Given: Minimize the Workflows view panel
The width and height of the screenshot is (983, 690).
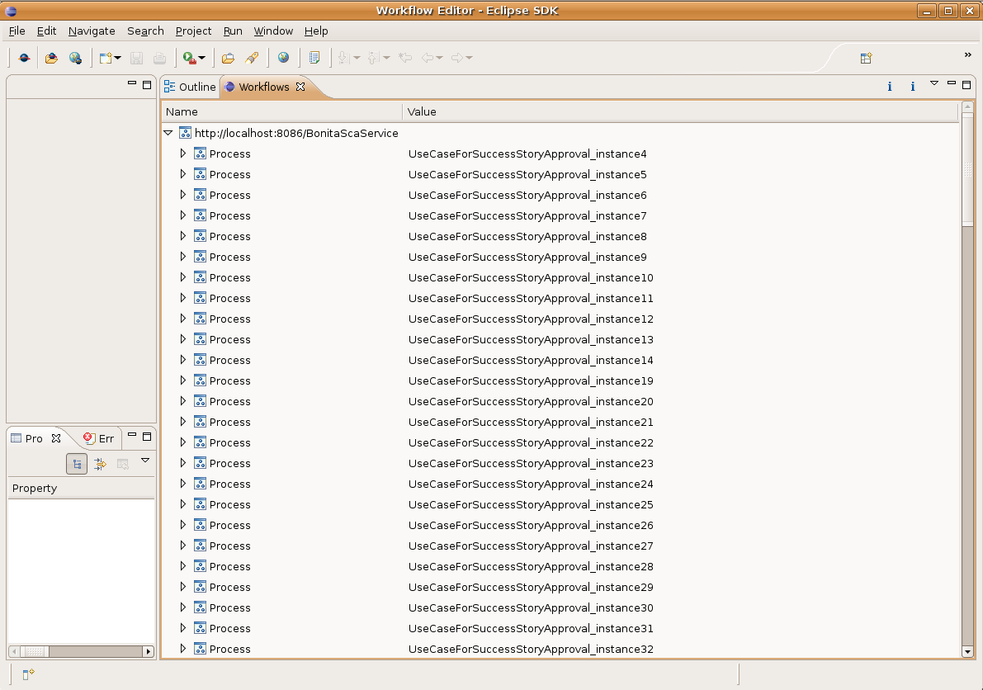Looking at the screenshot, I should click(x=951, y=83).
